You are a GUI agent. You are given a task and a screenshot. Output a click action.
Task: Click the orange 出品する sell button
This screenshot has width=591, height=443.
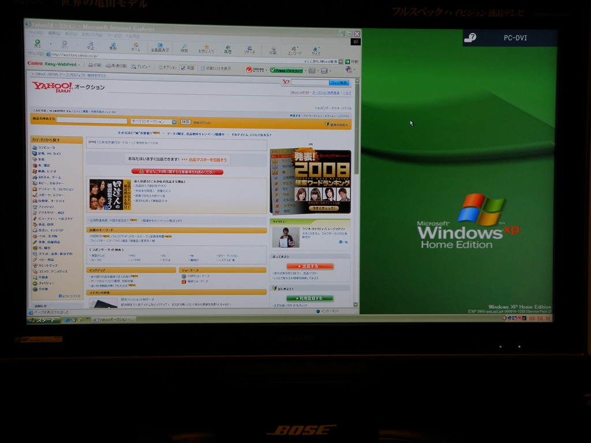point(310,266)
